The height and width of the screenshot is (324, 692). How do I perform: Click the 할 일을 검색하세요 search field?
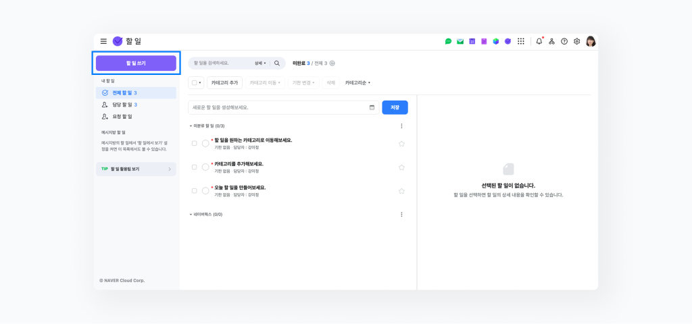click(222, 63)
